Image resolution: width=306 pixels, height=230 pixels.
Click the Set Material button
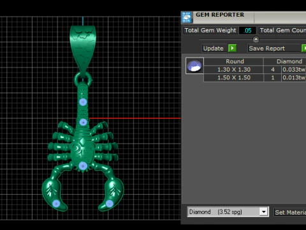pos(290,212)
